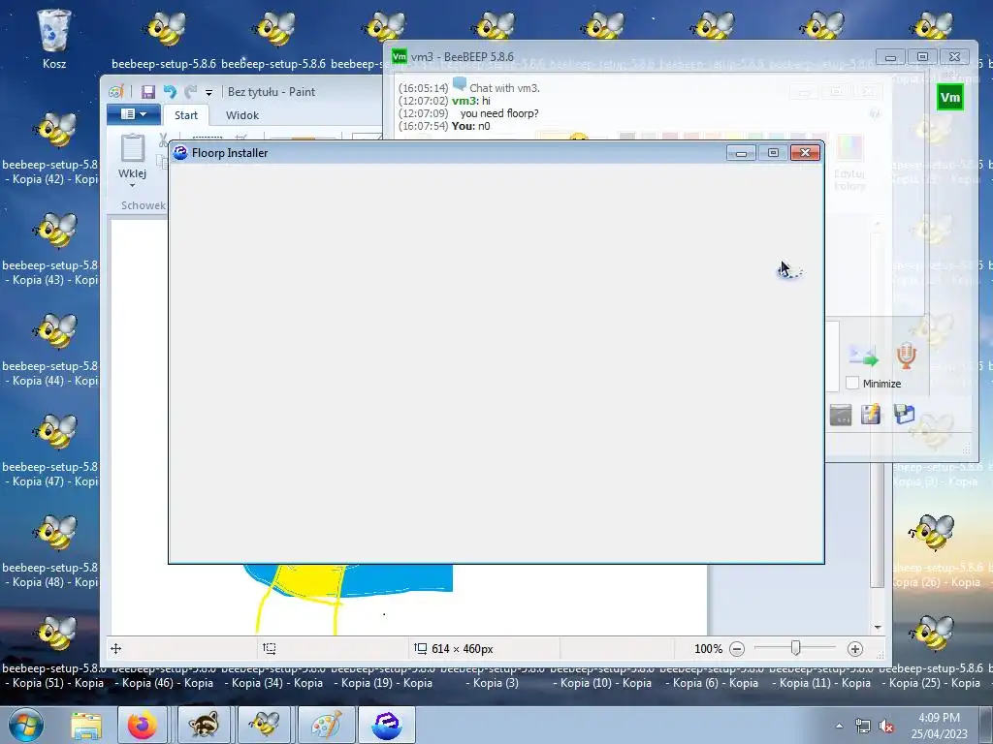This screenshot has height=744, width=993.
Task: Click the BeeBEEP Vm icon in its title bar
Action: [399, 56]
